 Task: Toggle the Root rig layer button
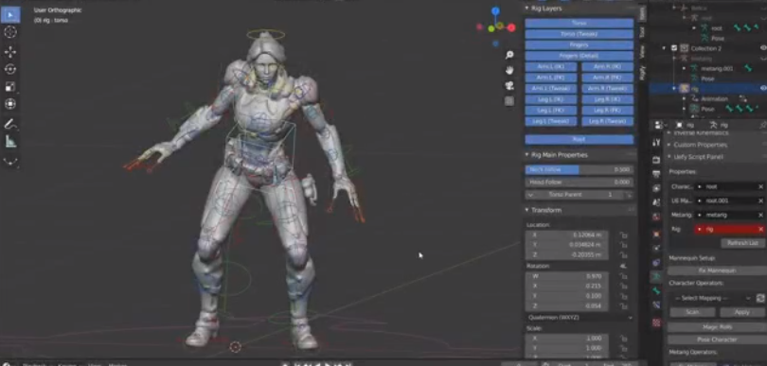coord(580,139)
